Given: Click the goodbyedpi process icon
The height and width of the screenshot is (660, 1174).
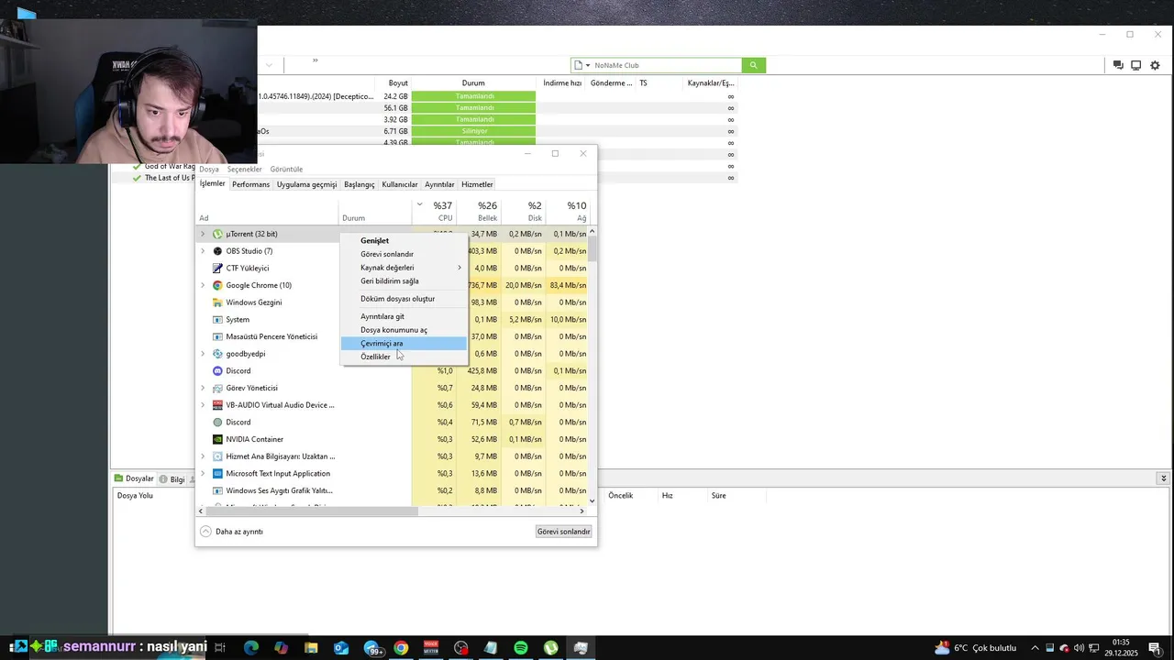Looking at the screenshot, I should pyautogui.click(x=217, y=354).
